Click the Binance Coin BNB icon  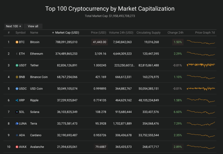tap(17, 77)
